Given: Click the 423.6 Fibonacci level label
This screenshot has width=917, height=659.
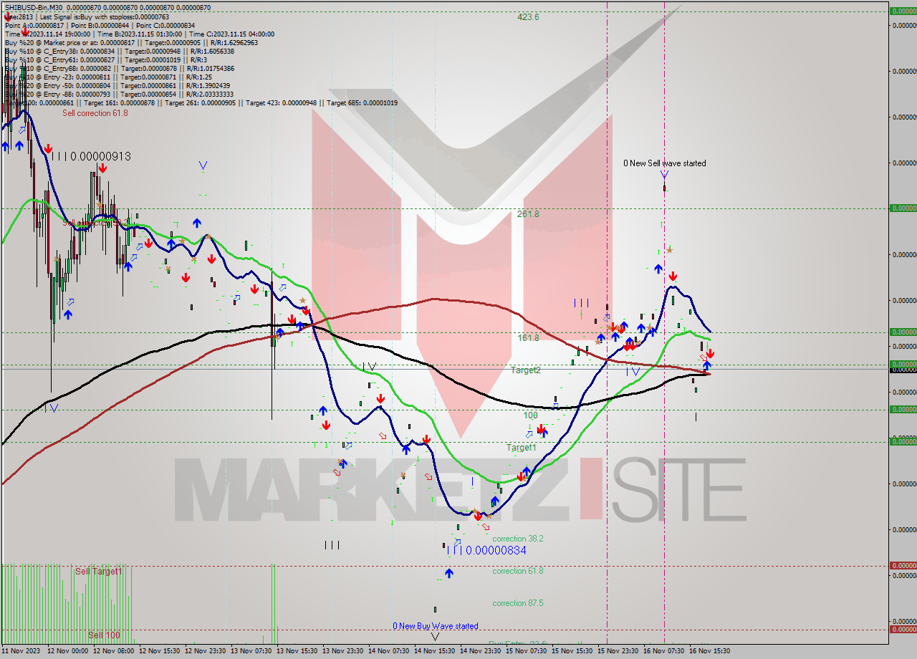Looking at the screenshot, I should click(528, 17).
